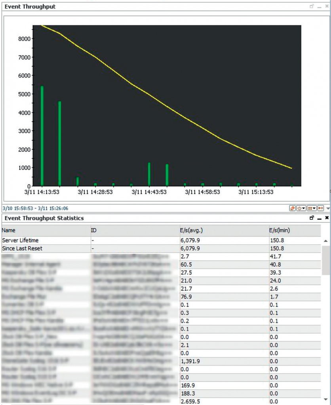
Task: Click the eraser clear-chart icon
Action: 292,208
